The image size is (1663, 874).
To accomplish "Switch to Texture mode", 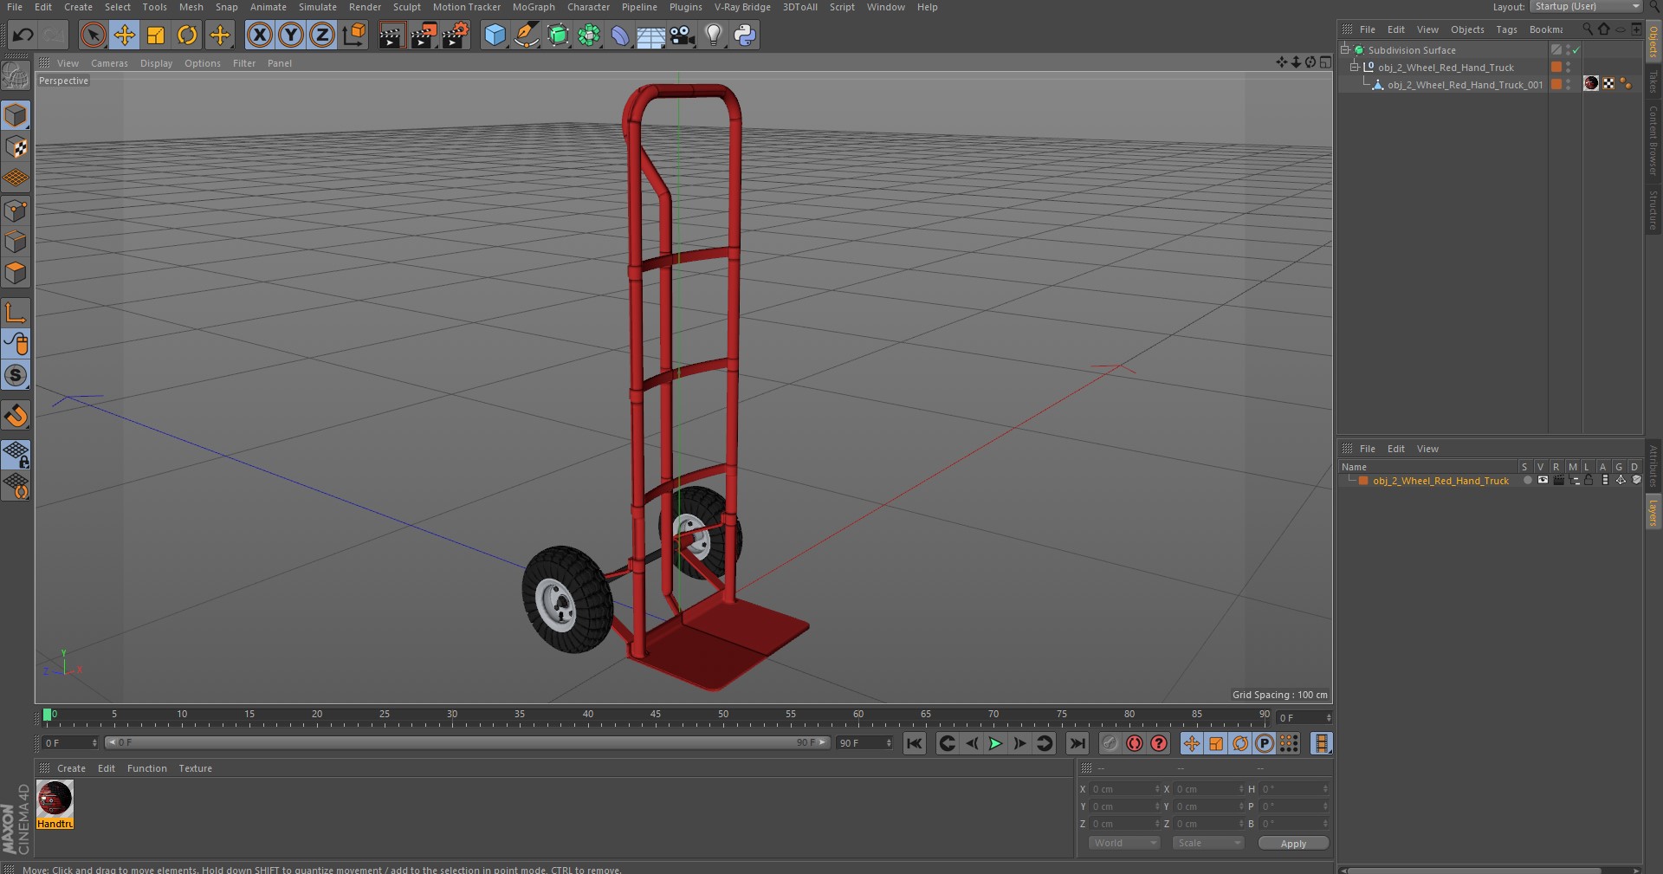I will coord(16,146).
